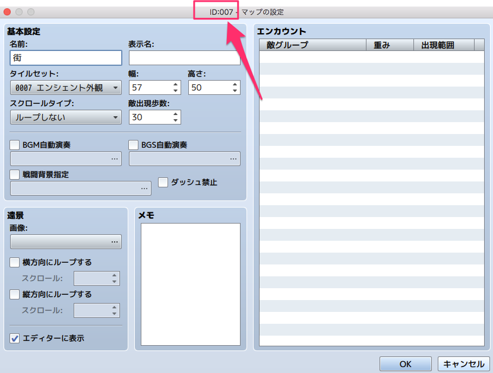Click the キャンセル button
Image resolution: width=493 pixels, height=373 pixels.
click(x=464, y=364)
